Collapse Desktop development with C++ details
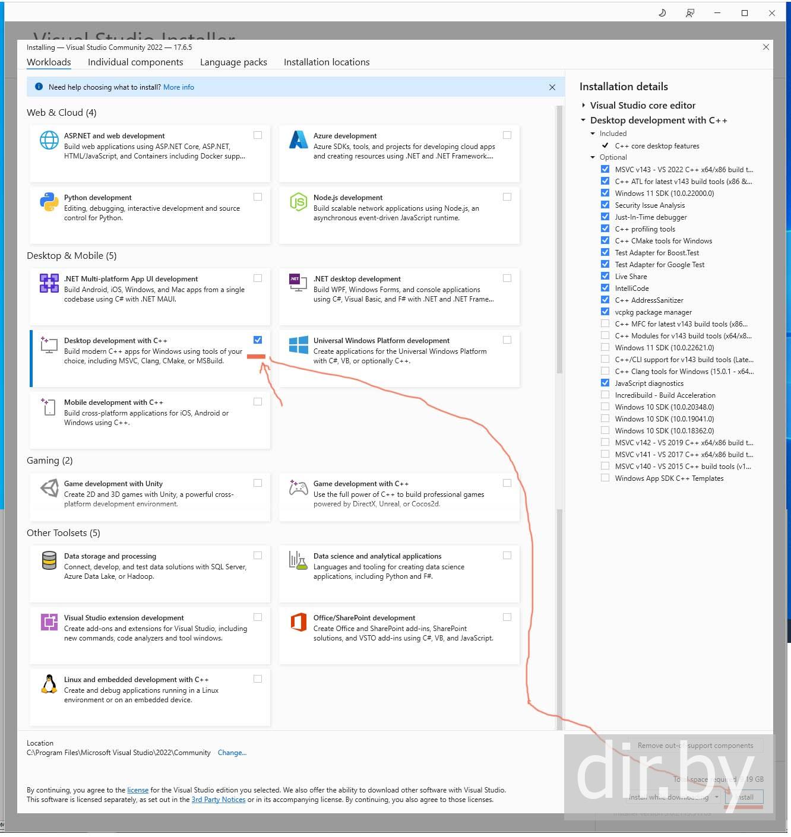 click(584, 120)
